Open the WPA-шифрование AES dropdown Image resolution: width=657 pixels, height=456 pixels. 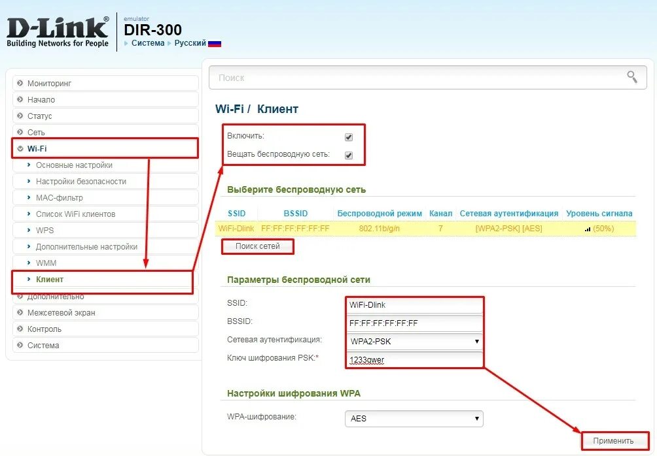[414, 418]
